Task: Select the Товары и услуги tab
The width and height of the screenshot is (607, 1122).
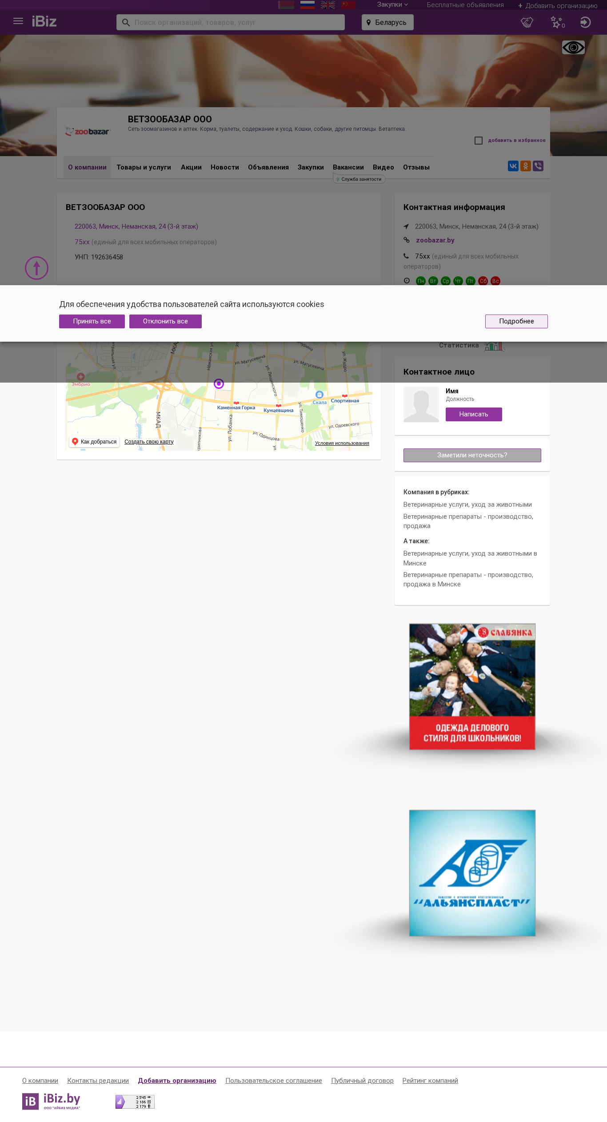Action: tap(144, 167)
